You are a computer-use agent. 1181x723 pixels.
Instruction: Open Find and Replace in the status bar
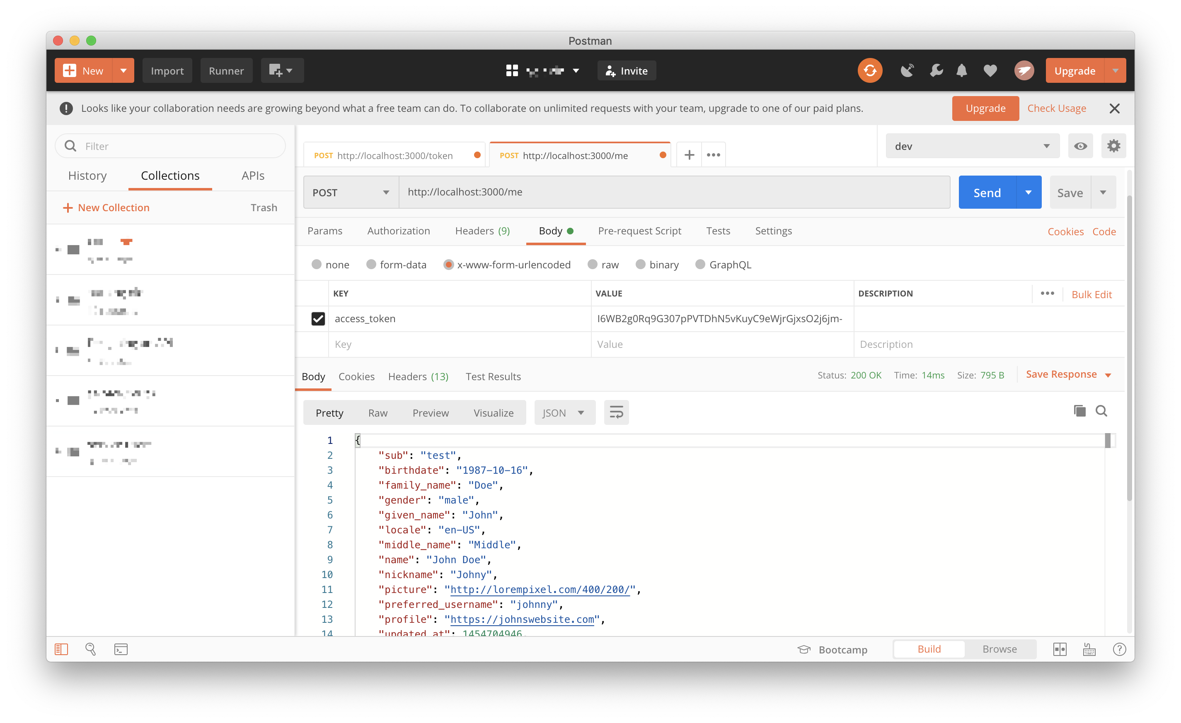tap(91, 649)
